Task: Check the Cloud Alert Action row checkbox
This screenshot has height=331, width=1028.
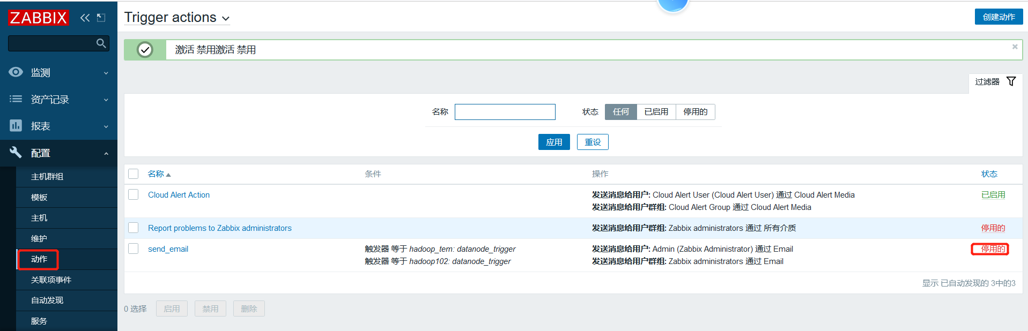Action: 134,194
